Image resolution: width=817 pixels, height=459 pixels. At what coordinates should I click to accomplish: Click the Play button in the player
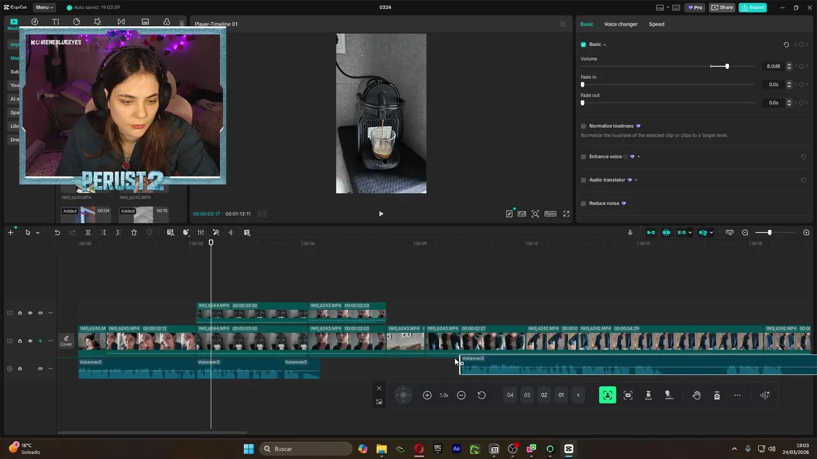pos(381,214)
